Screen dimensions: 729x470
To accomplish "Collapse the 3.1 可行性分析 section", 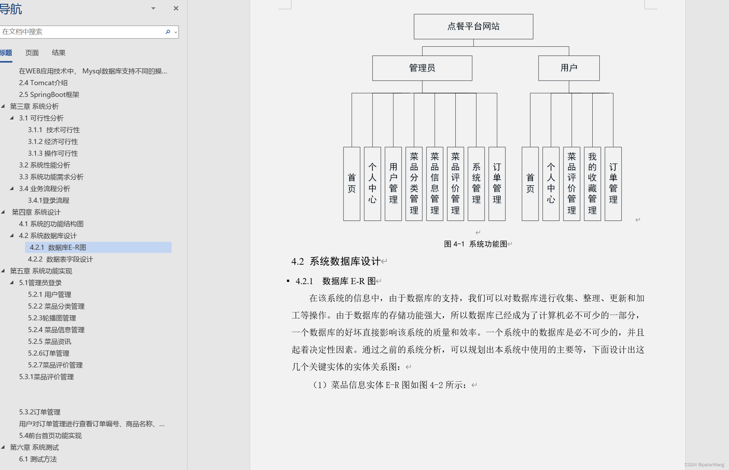I will (x=12, y=118).
